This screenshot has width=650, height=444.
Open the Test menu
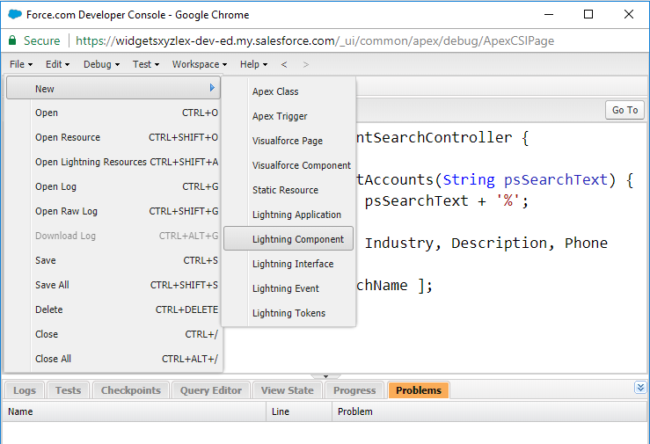(145, 64)
